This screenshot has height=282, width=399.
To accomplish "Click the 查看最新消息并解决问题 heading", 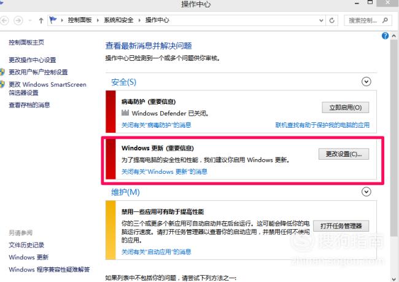I will pyautogui.click(x=149, y=46).
